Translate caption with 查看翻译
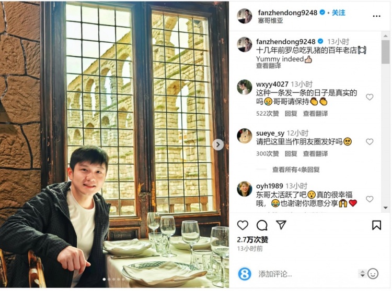This screenshot has height=291, width=392. point(268,66)
